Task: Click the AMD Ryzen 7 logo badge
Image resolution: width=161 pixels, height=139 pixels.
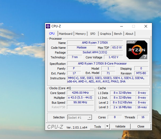Action: pyautogui.click(x=137, y=50)
